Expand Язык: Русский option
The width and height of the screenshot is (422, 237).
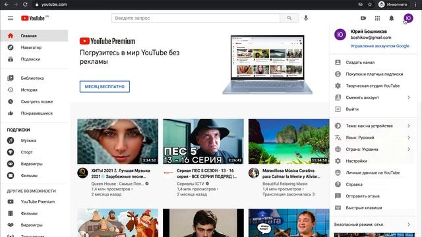click(373, 138)
